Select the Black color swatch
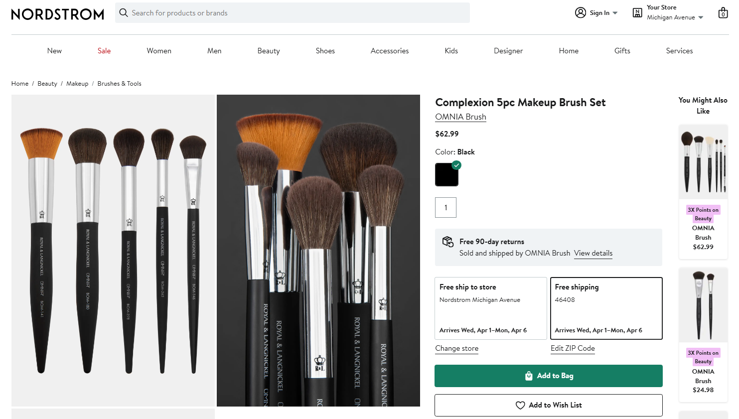The height and width of the screenshot is (419, 739). click(446, 175)
